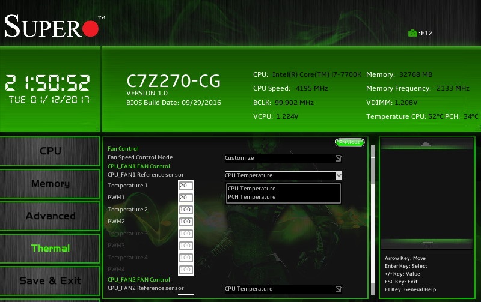This screenshot has height=302, width=481.
Task: Click the Temperature 2 value field
Action: tap(186, 210)
